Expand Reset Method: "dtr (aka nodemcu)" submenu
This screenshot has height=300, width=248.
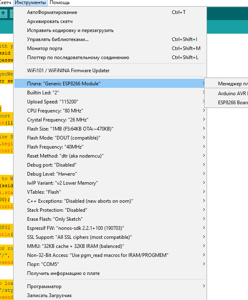coord(110,156)
